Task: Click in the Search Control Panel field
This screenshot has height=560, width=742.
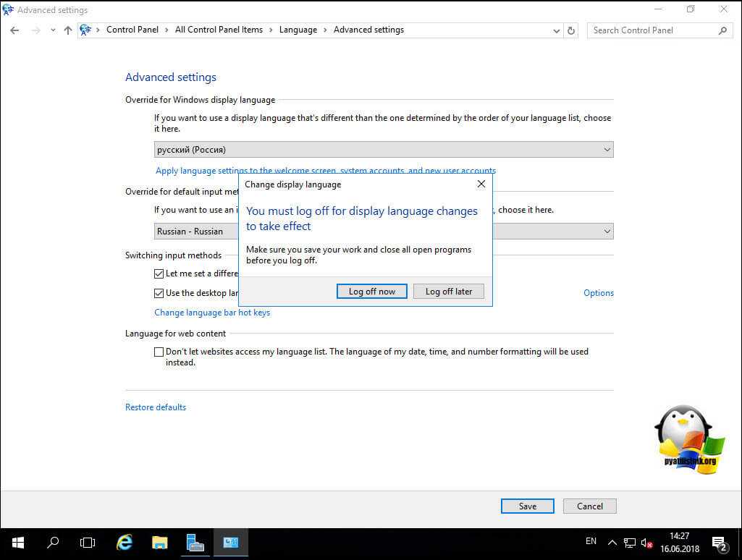Action: 652,30
